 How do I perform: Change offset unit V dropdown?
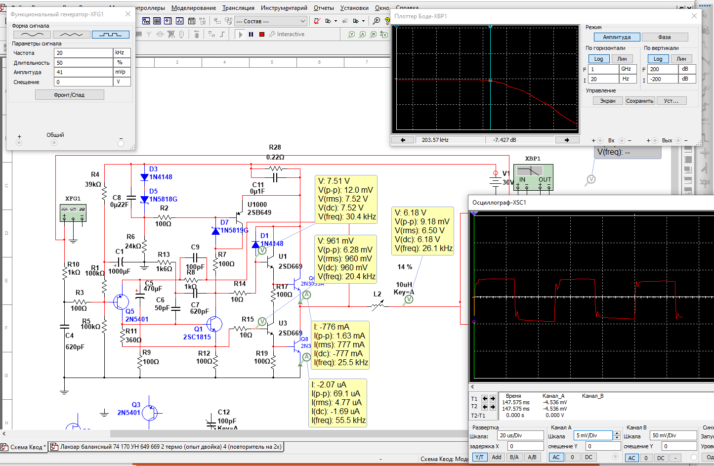pos(122,82)
